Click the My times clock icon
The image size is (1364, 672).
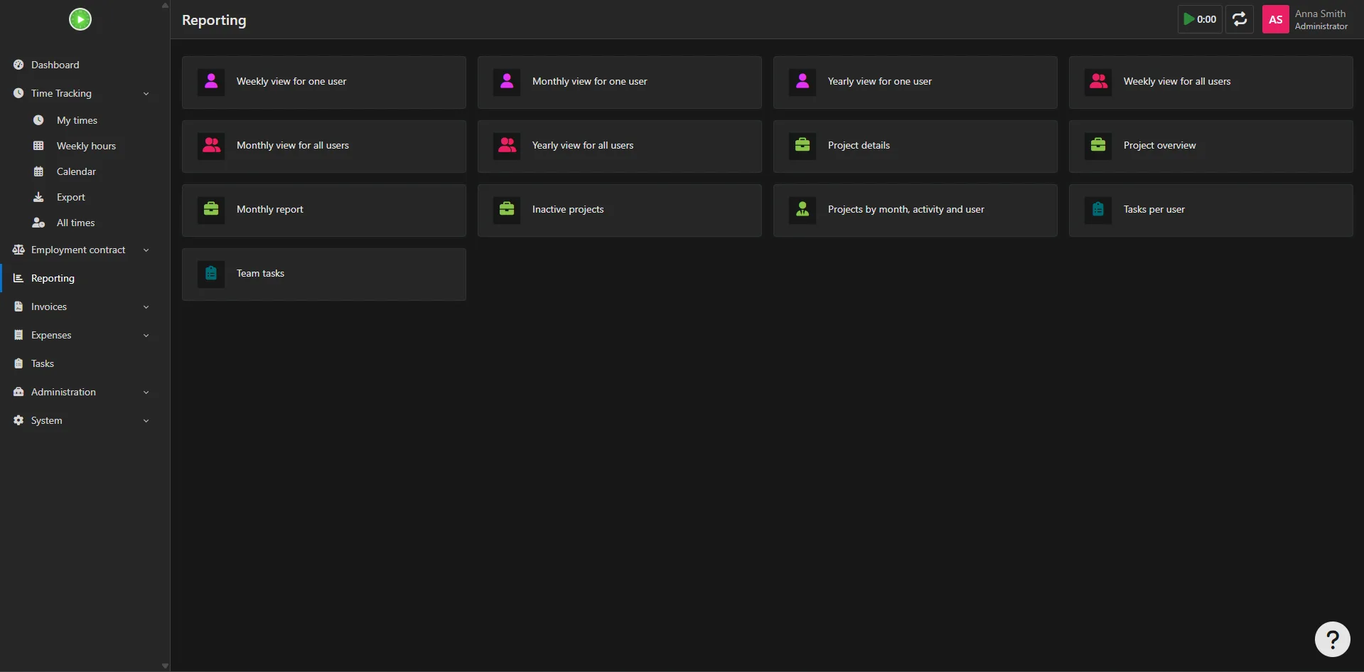tap(38, 120)
